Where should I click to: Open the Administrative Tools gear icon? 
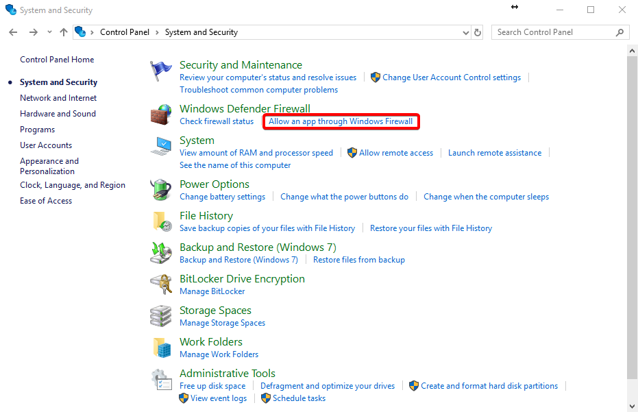[161, 379]
